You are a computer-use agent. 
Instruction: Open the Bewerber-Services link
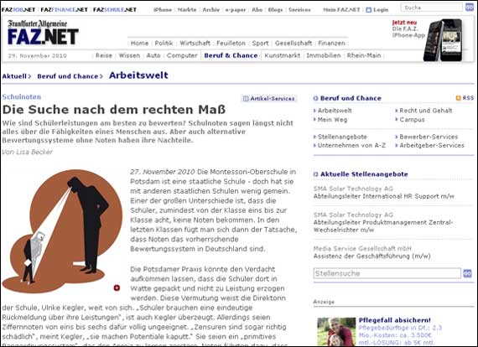click(x=429, y=137)
